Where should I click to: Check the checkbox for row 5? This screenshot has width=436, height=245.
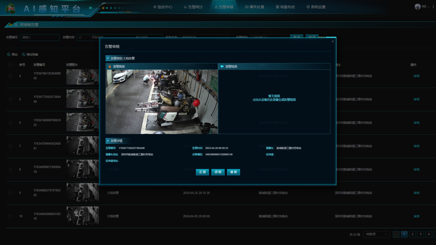click(x=10, y=99)
